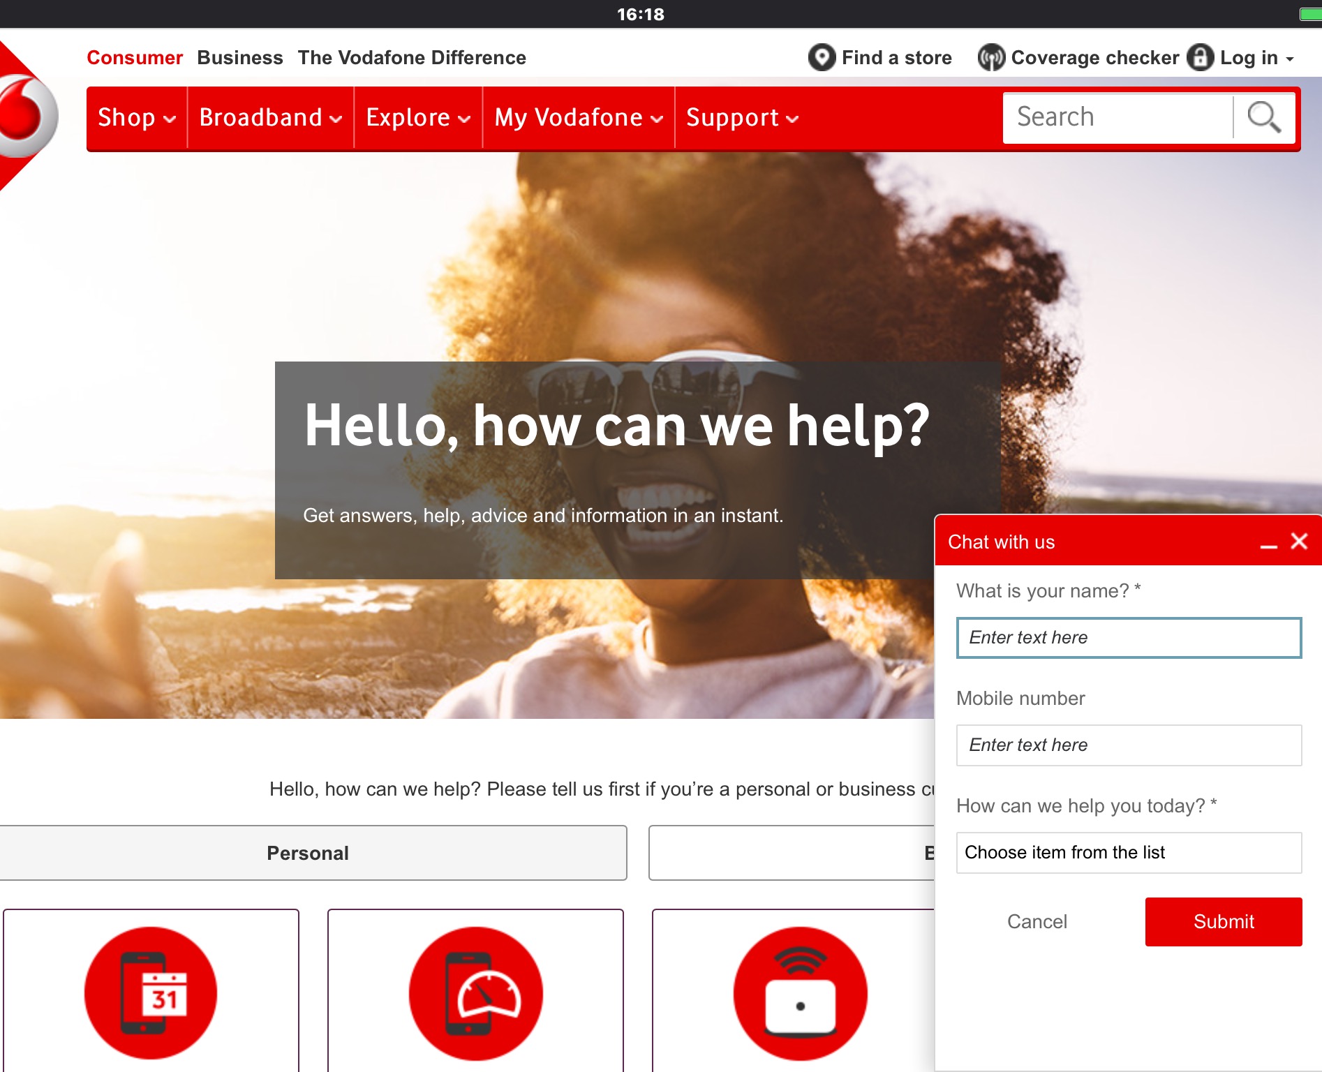Open The Vodafone Difference page
This screenshot has width=1322, height=1072.
pos(412,57)
